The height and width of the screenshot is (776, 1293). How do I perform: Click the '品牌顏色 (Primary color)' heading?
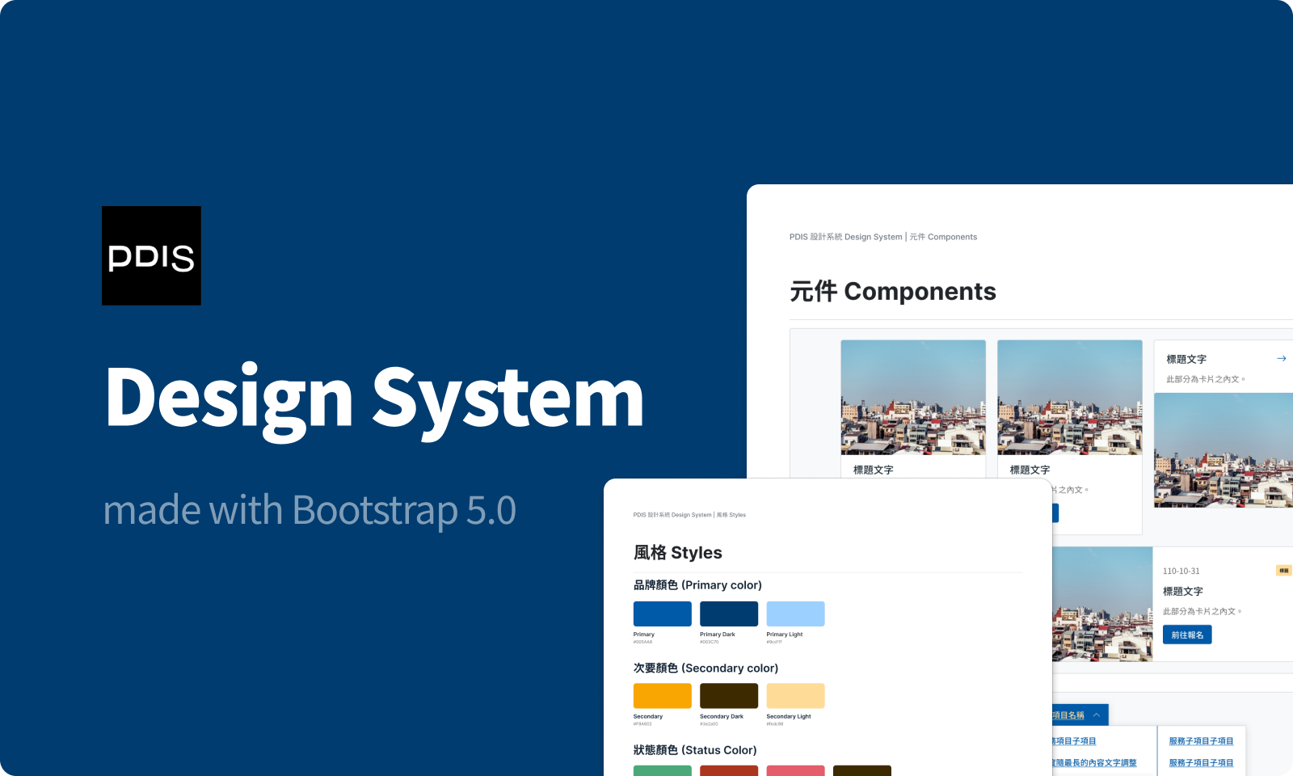(x=697, y=585)
